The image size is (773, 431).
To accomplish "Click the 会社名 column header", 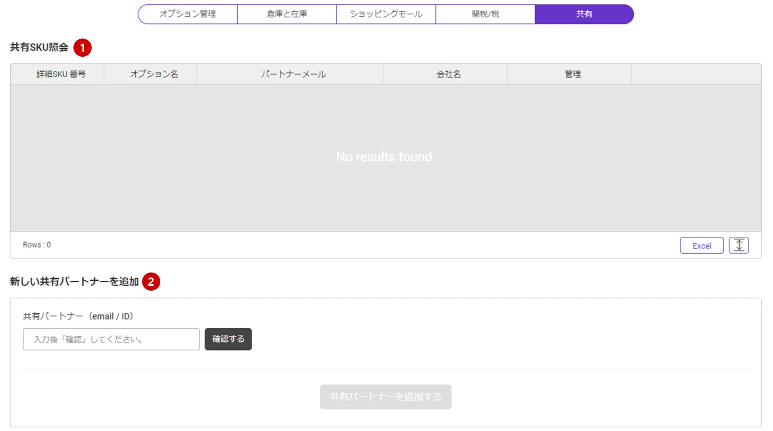I will click(448, 74).
